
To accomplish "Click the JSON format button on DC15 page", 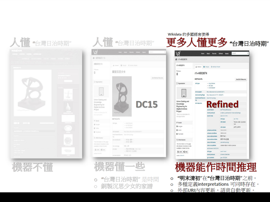I will pos(97,150).
